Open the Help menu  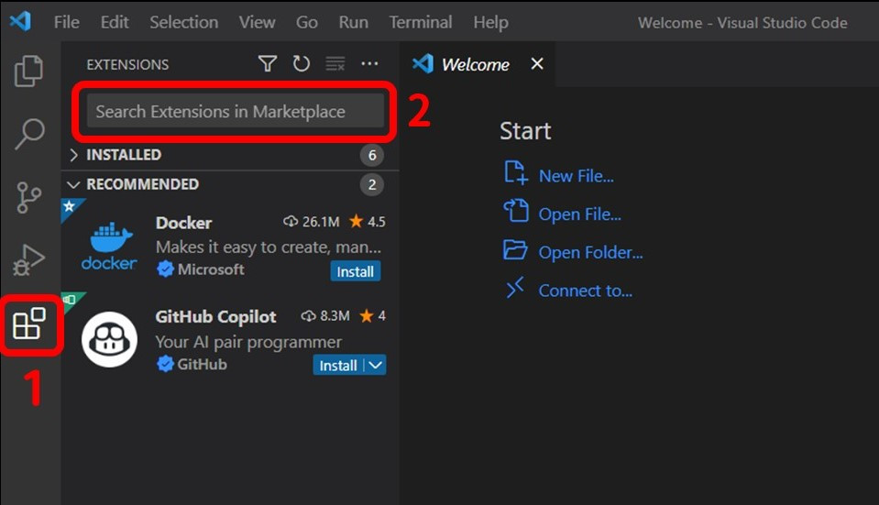pyautogui.click(x=490, y=22)
